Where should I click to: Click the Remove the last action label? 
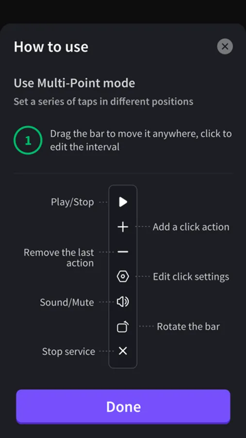tap(59, 257)
